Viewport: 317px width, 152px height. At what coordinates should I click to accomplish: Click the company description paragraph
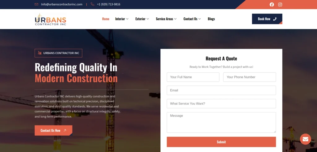pyautogui.click(x=78, y=106)
